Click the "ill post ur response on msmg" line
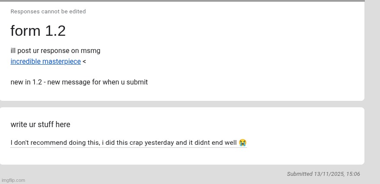The height and width of the screenshot is (184, 380). [x=55, y=51]
